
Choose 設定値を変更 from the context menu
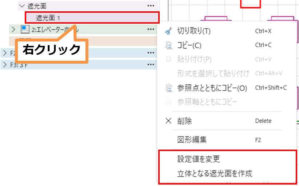(x=199, y=159)
